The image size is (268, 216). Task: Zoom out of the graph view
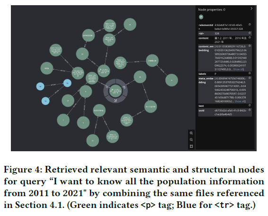coord(191,139)
